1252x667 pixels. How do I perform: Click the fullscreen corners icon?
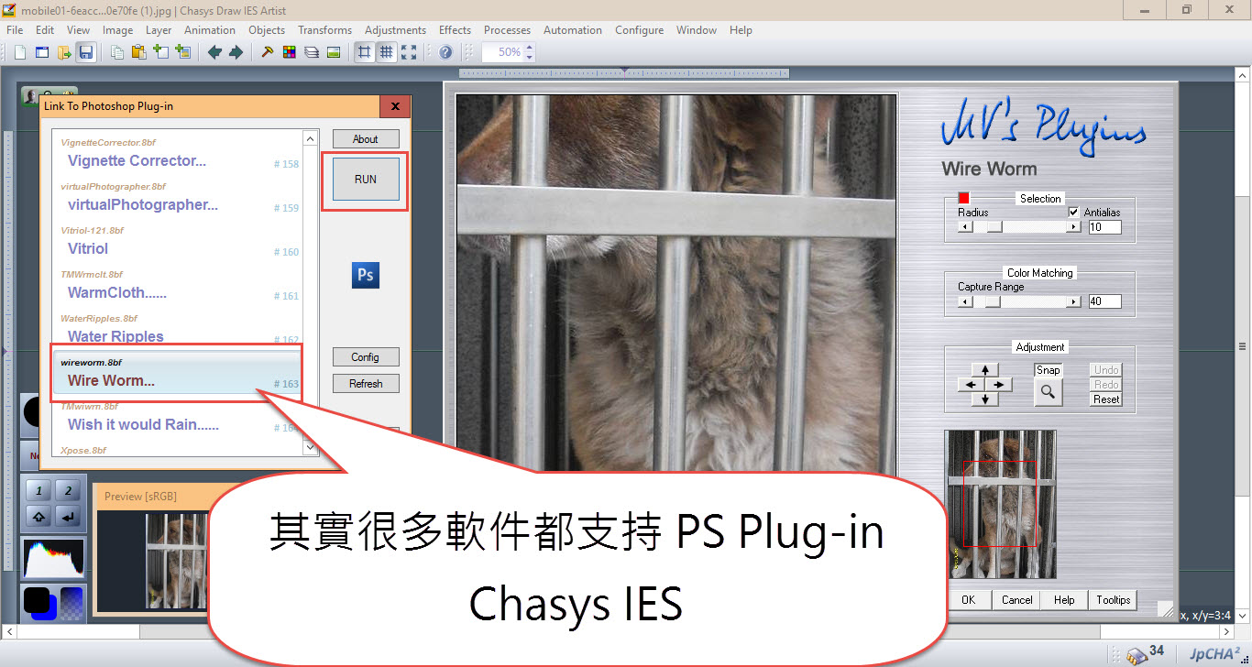(x=409, y=52)
